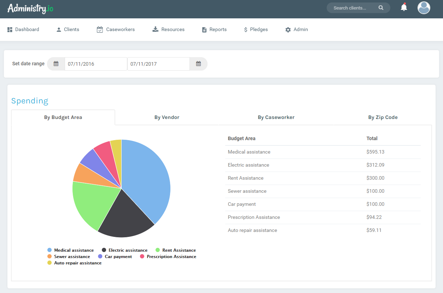The image size is (443, 293).
Task: Open the Caseworkers section
Action: pos(116,30)
